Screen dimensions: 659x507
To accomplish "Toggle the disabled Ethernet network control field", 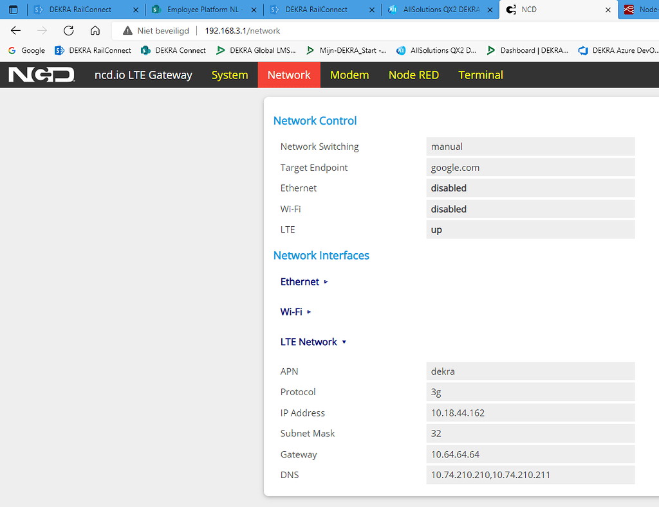I will 530,188.
